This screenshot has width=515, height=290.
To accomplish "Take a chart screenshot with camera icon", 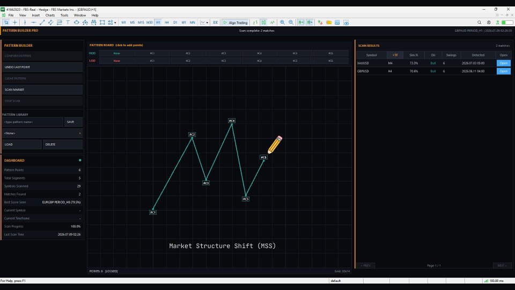I will tap(346, 23).
